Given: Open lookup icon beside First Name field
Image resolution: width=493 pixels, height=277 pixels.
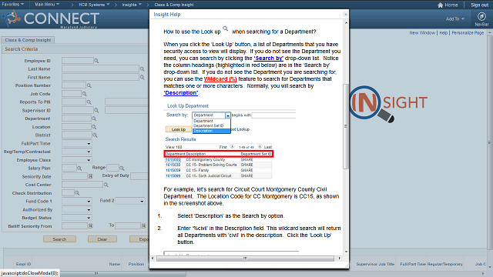Looking at the screenshot, I should pyautogui.click(x=142, y=77).
